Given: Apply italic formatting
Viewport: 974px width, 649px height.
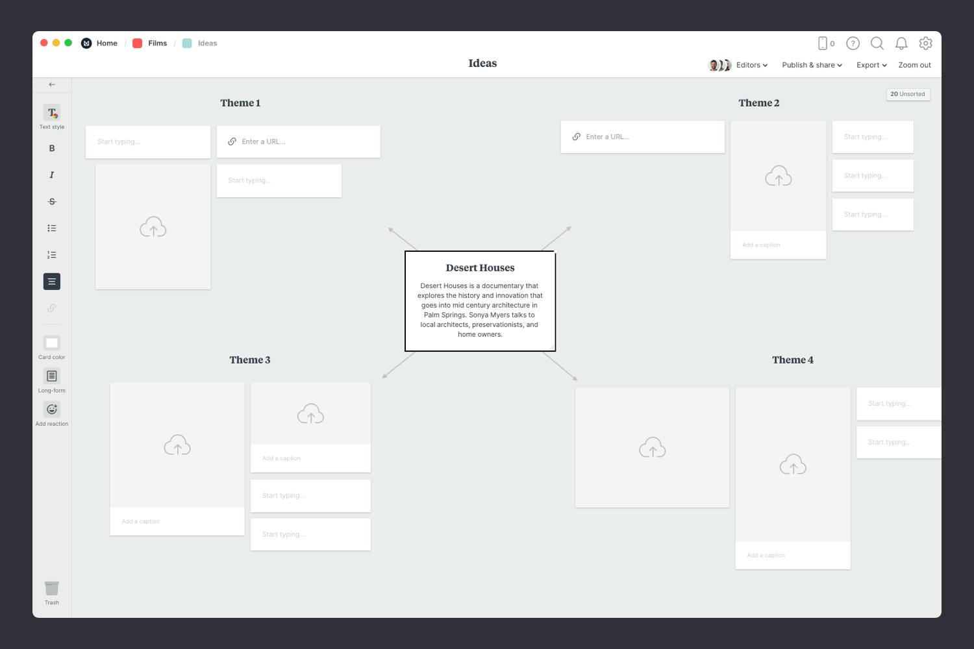Looking at the screenshot, I should tap(51, 175).
